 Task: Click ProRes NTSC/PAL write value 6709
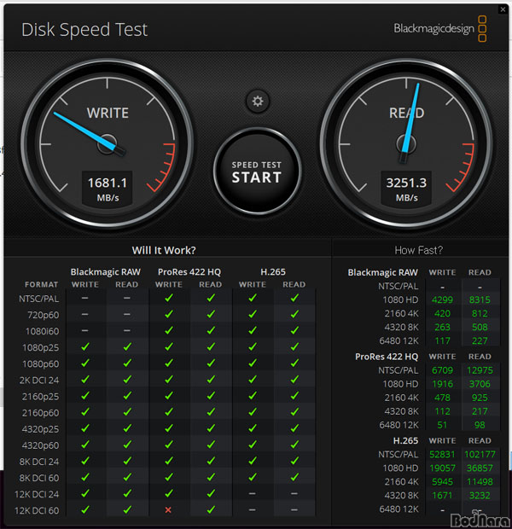coord(442,370)
